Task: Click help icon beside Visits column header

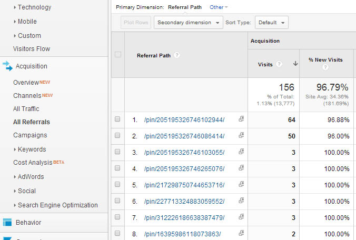Action: (279, 64)
